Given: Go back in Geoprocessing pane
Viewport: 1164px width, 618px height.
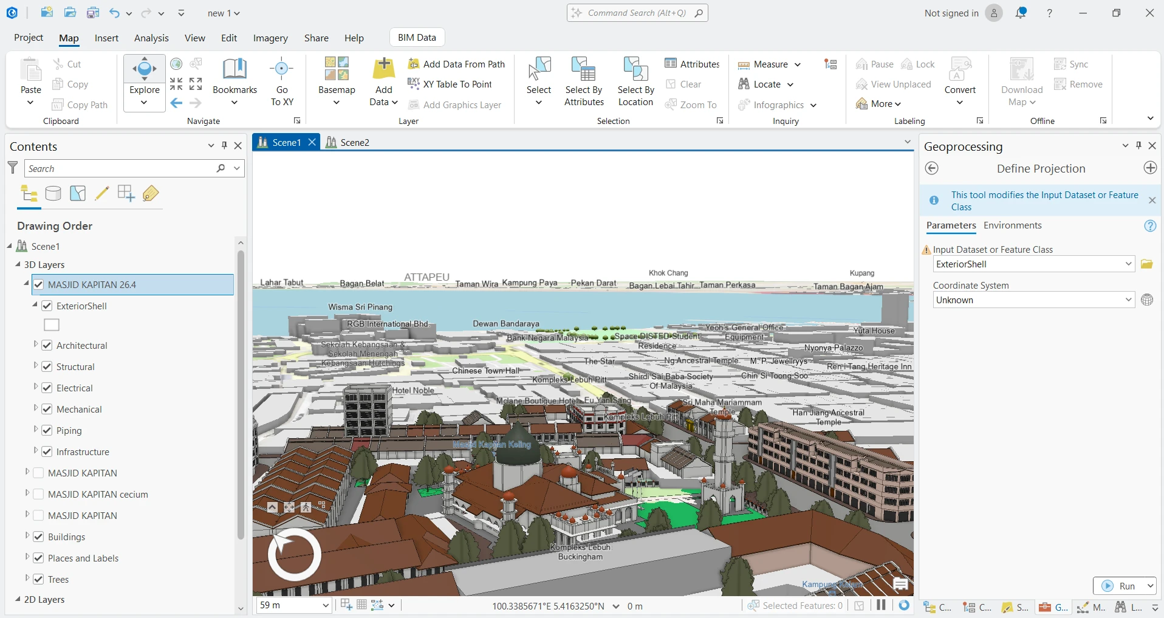Looking at the screenshot, I should (932, 168).
